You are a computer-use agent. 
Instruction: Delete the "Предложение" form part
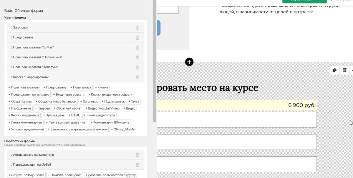pos(137,38)
